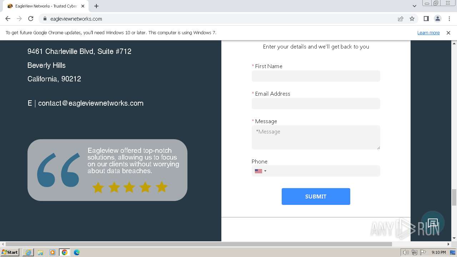This screenshot has height=257, width=457.
Task: Focus the Phone number field
Action: pyautogui.click(x=316, y=171)
